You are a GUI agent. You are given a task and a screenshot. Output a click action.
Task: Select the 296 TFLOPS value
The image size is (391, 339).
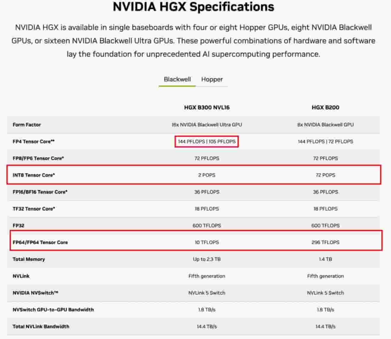coord(325,242)
